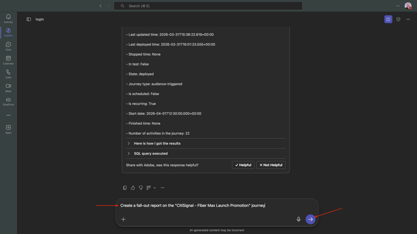Click 'Is scheduled: False' line
417x234 pixels.
(142, 94)
